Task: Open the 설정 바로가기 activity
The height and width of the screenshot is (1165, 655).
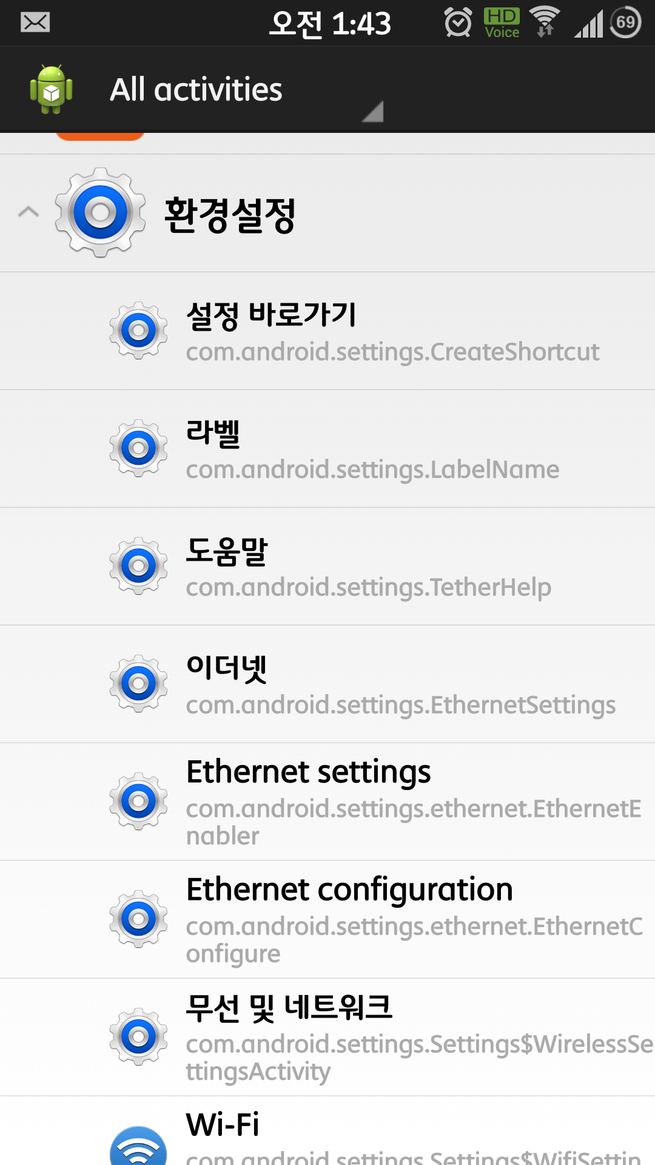Action: [x=392, y=331]
